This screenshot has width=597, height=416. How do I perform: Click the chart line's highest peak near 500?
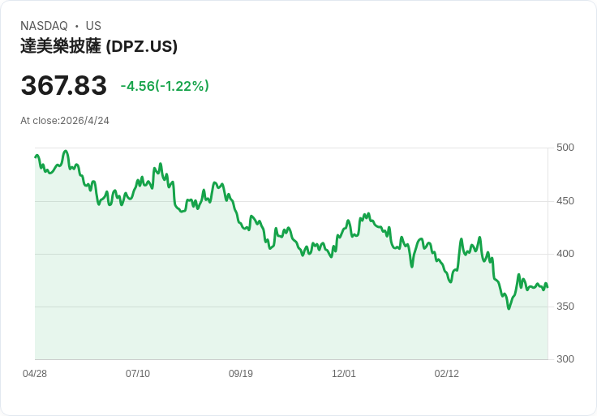(66, 151)
